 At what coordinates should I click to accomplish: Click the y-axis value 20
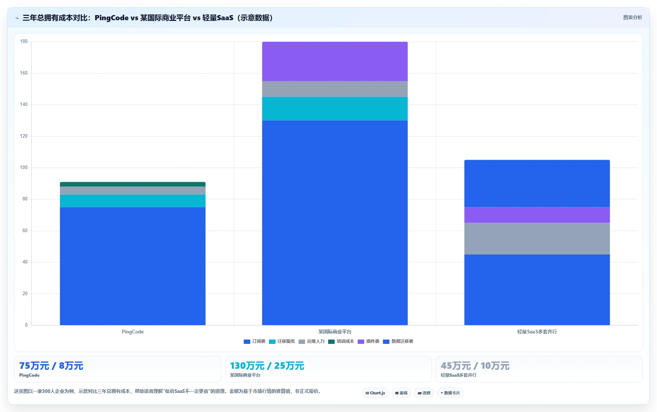point(25,294)
